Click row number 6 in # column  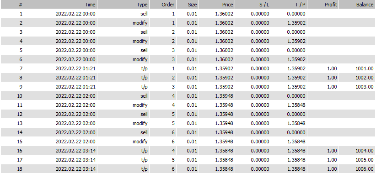pos(21,59)
